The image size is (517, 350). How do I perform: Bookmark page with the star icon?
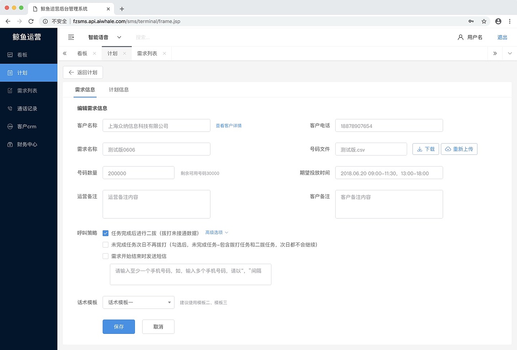click(x=484, y=21)
